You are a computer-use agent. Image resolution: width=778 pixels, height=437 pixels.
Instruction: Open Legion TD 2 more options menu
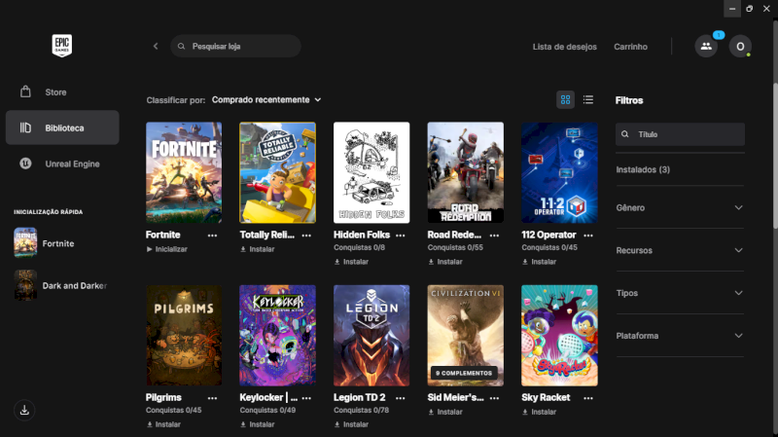(401, 398)
